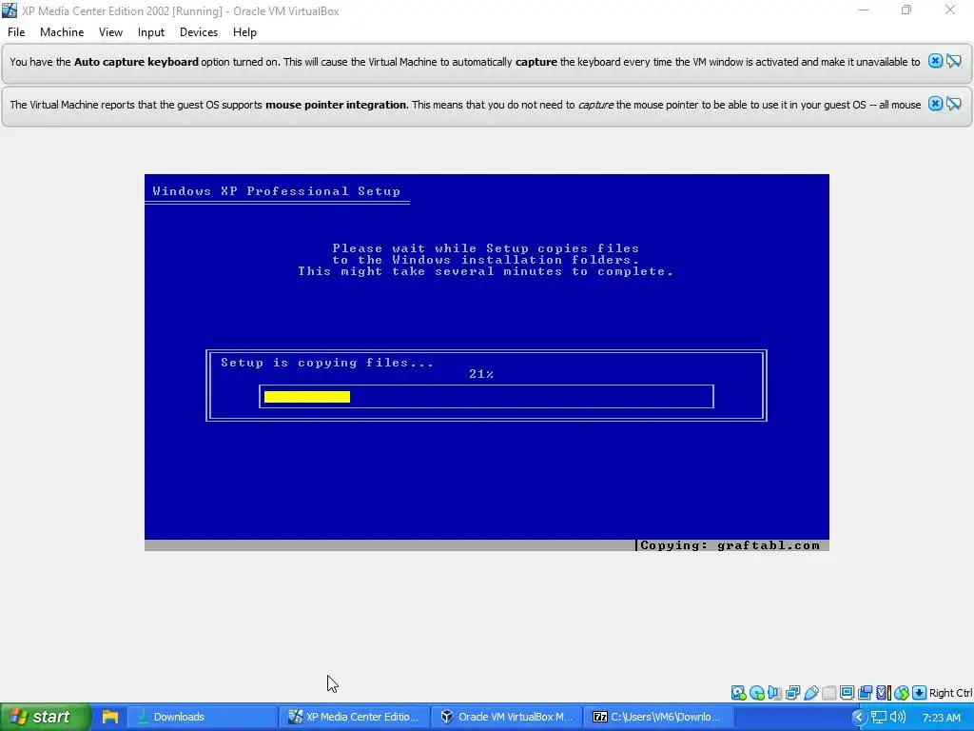The height and width of the screenshot is (731, 974).
Task: Click the VirtualBox window title icon
Action: [x=10, y=10]
